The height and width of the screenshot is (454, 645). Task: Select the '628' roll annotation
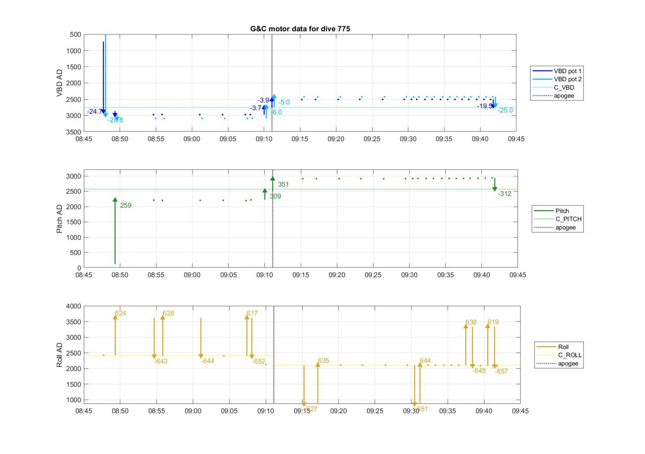click(x=168, y=313)
